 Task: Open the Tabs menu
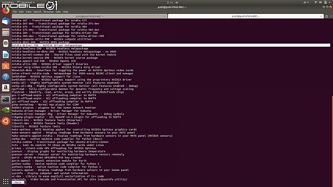point(58,12)
